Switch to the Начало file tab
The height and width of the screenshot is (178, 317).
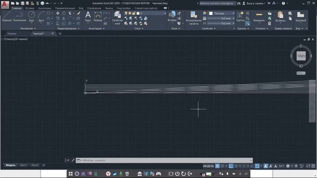[x=12, y=34]
